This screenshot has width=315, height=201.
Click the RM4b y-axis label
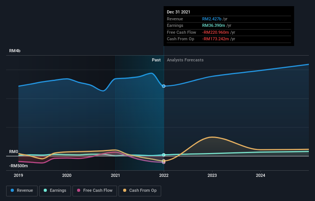pyautogui.click(x=15, y=51)
